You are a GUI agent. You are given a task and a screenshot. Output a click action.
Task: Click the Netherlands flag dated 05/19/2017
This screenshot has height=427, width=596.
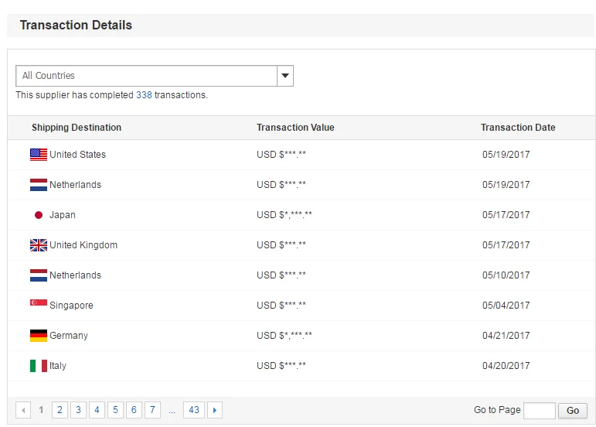click(x=39, y=185)
